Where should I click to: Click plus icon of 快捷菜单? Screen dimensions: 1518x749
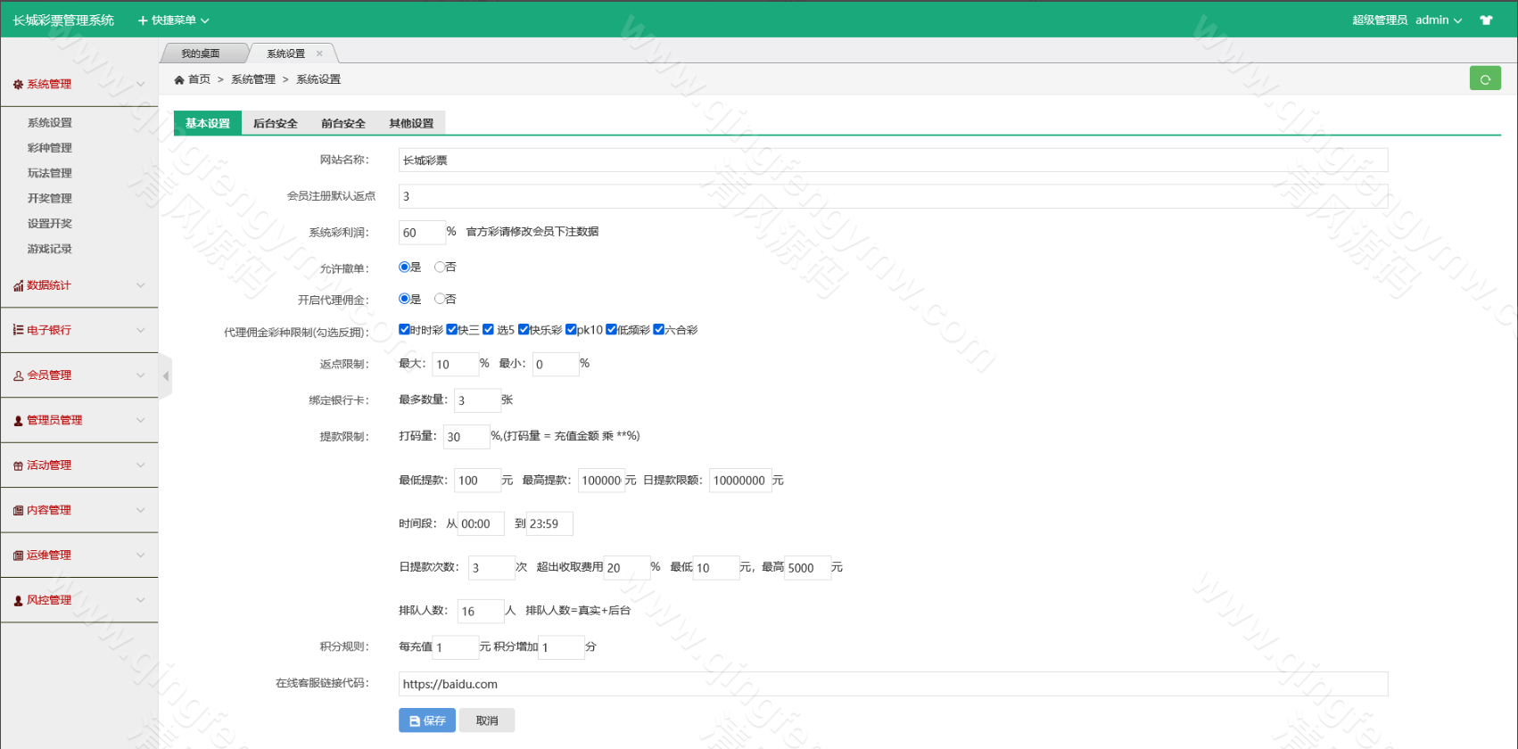click(x=143, y=20)
